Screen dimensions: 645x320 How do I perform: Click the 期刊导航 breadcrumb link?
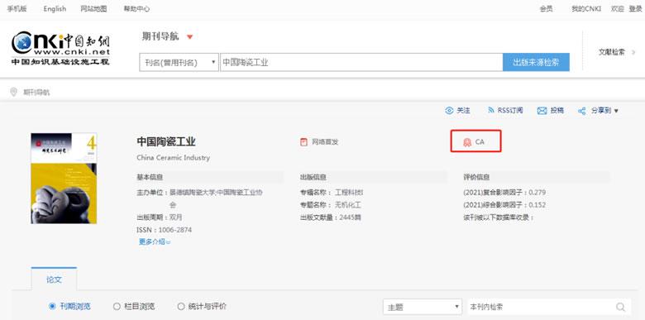pyautogui.click(x=36, y=93)
